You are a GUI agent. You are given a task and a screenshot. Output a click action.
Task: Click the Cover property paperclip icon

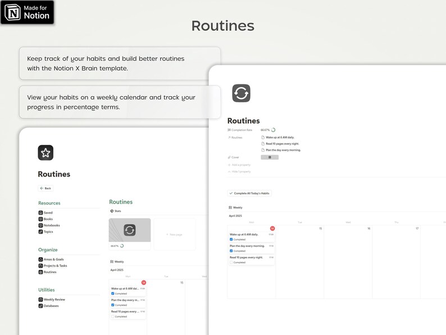229,157
